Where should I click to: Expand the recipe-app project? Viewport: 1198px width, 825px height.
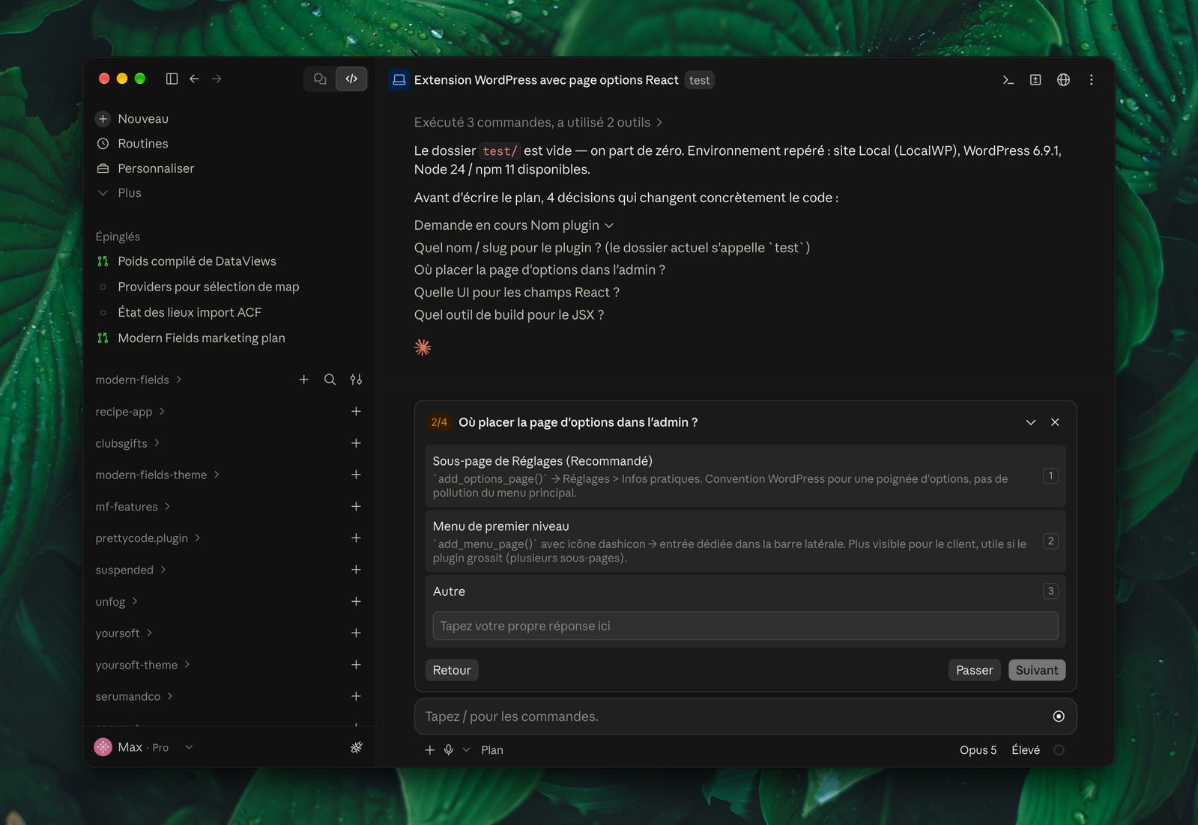tap(130, 412)
